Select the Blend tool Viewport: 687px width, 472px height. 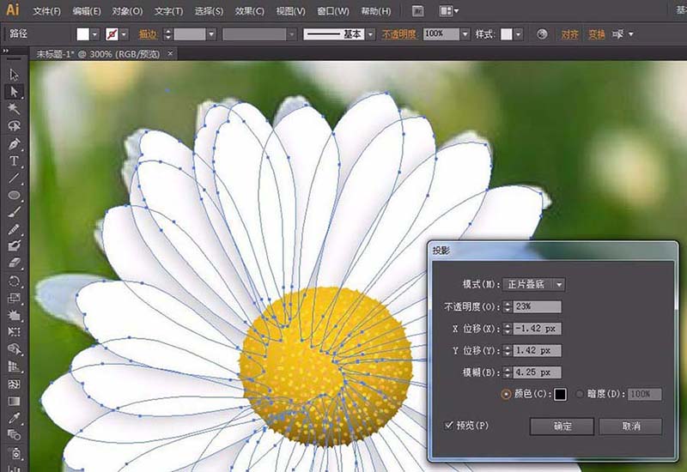point(14,435)
